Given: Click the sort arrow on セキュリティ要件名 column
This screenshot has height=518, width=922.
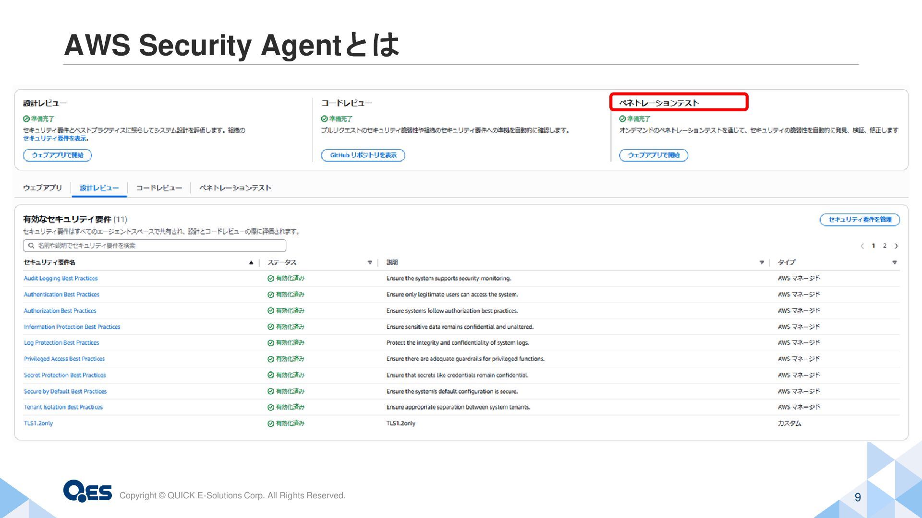Looking at the screenshot, I should (x=251, y=262).
